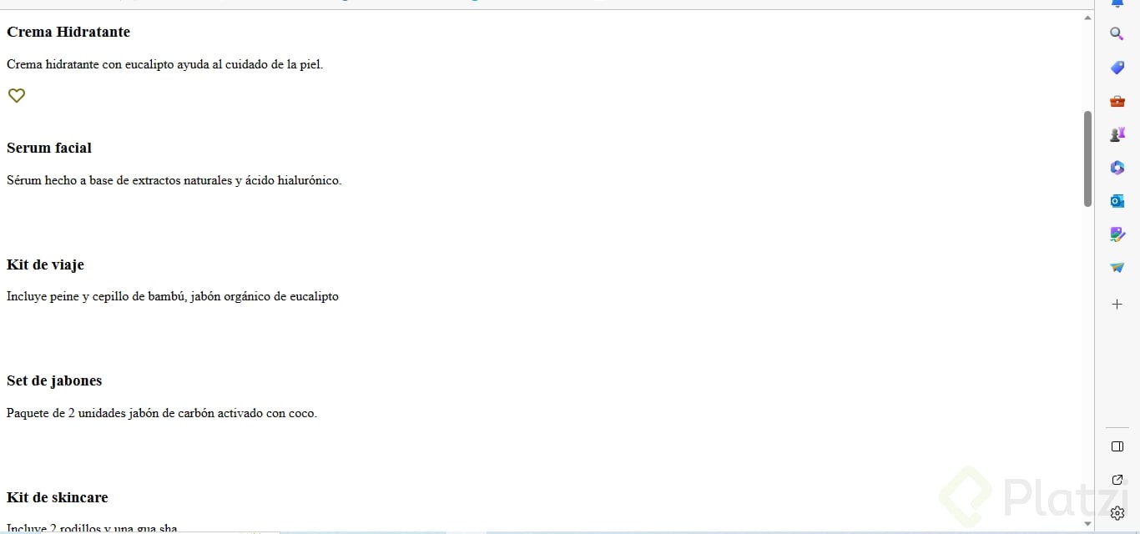Click the vertical scrollbar thumb
Image resolution: width=1140 pixels, height=534 pixels.
pyautogui.click(x=1087, y=159)
